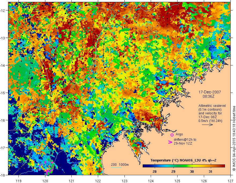Click the magenta Argo circle legend marker
The height and width of the screenshot is (183, 236).
pos(172,135)
